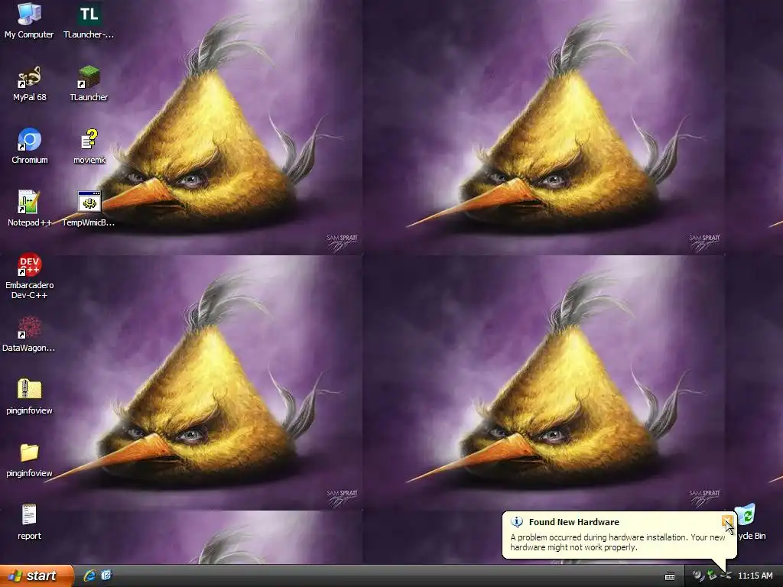This screenshot has width=783, height=587.
Task: Select the zipped pinginfoview folder icon
Action: [29, 390]
